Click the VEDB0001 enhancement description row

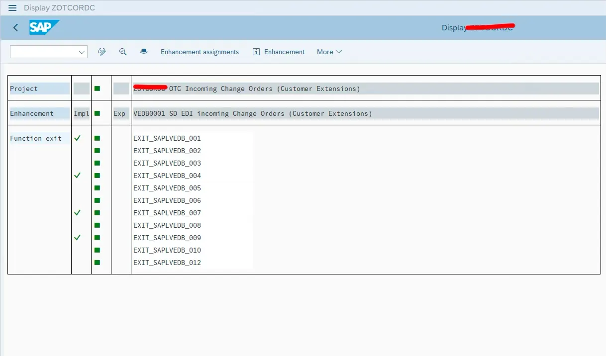tap(253, 113)
